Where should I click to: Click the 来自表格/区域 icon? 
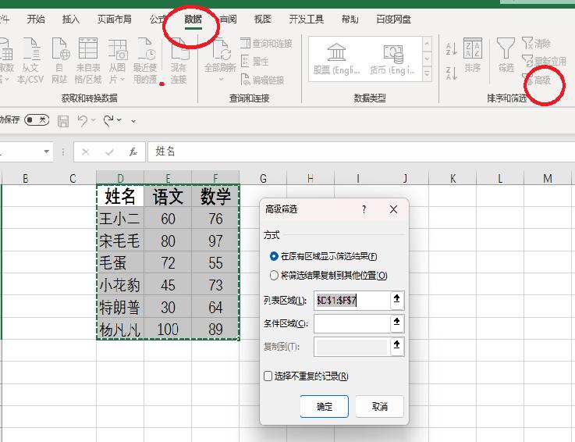(x=88, y=61)
